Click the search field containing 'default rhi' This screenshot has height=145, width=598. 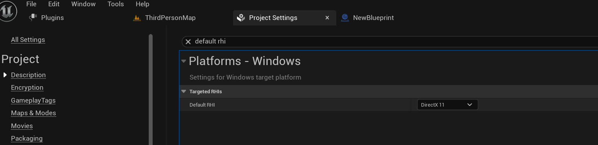[390, 42]
